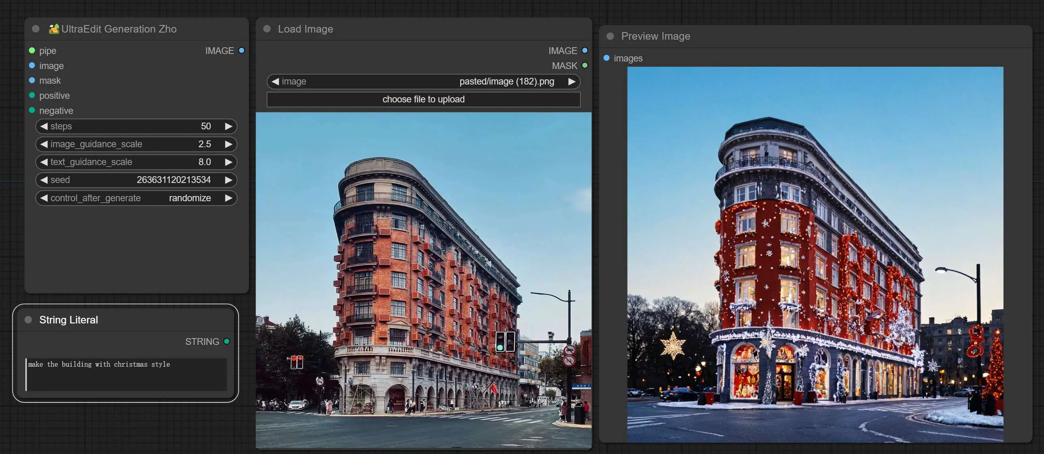The height and width of the screenshot is (454, 1044).
Task: Collapse the UltraEdit Generation Zho node dot
Action: (36, 29)
